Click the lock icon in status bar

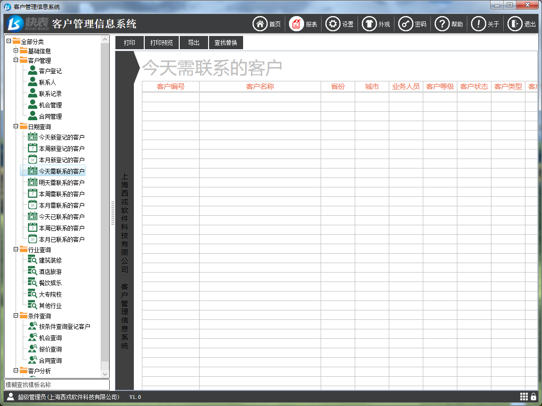coord(533,397)
